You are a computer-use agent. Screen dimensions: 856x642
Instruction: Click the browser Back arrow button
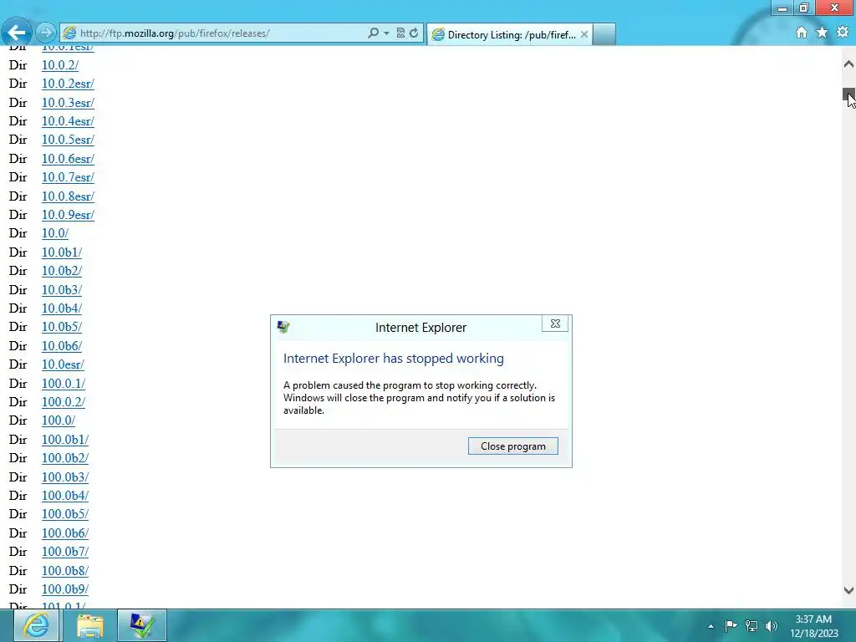coord(17,33)
